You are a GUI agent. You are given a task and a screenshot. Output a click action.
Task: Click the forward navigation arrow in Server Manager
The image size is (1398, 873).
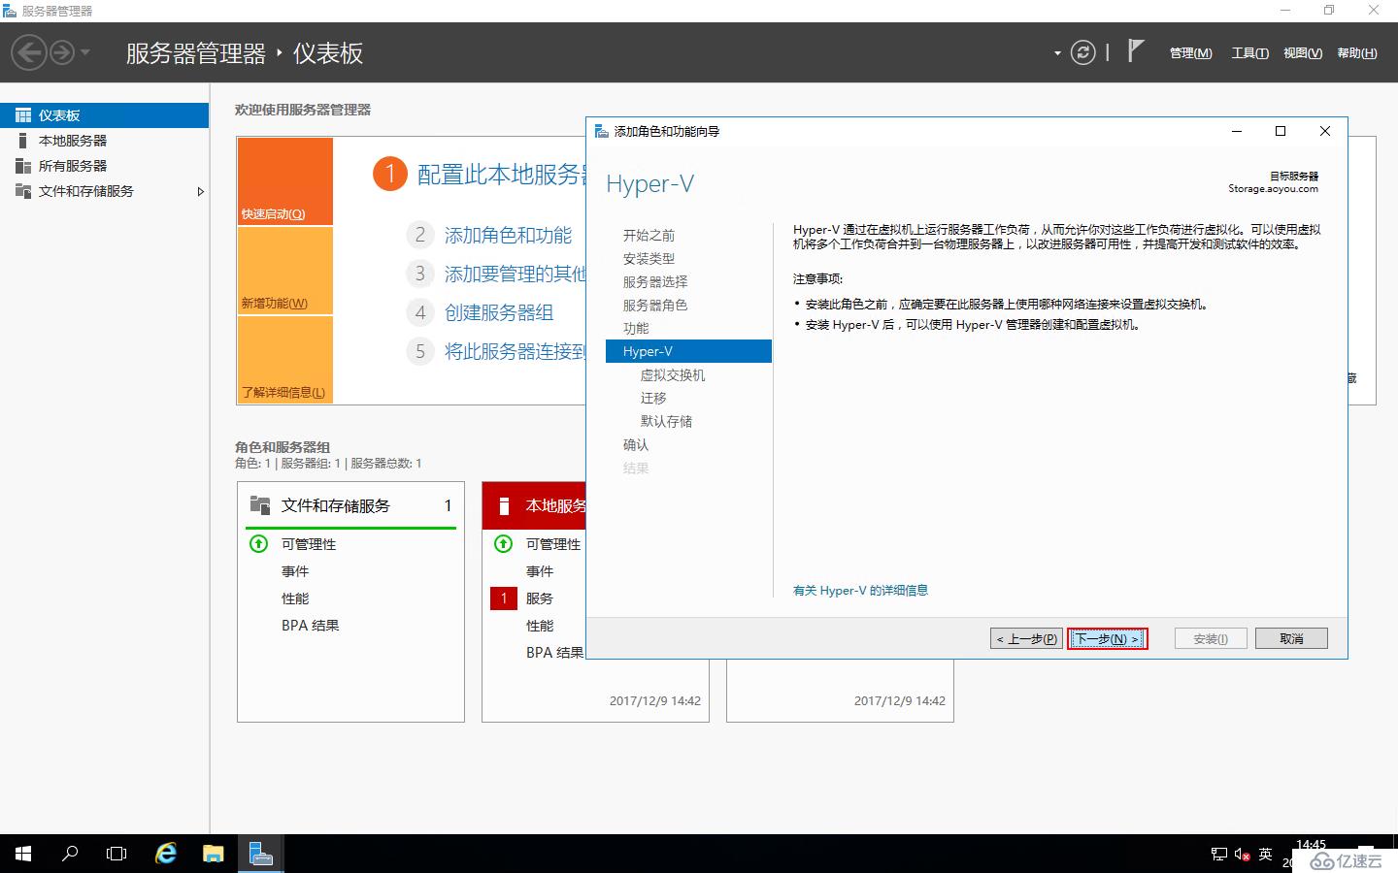tap(62, 52)
